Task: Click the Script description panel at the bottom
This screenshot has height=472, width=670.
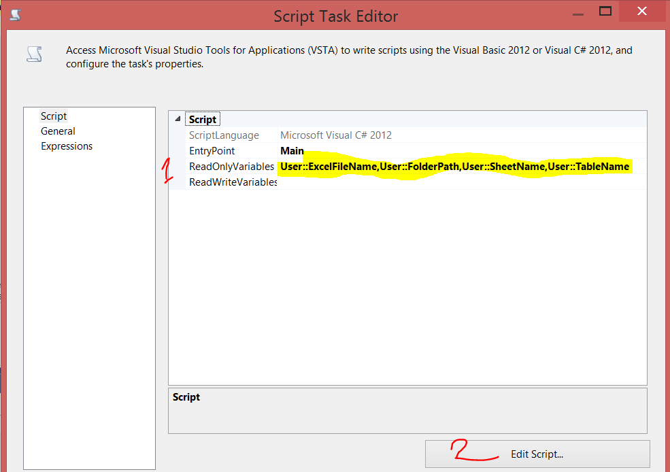Action: click(x=407, y=411)
